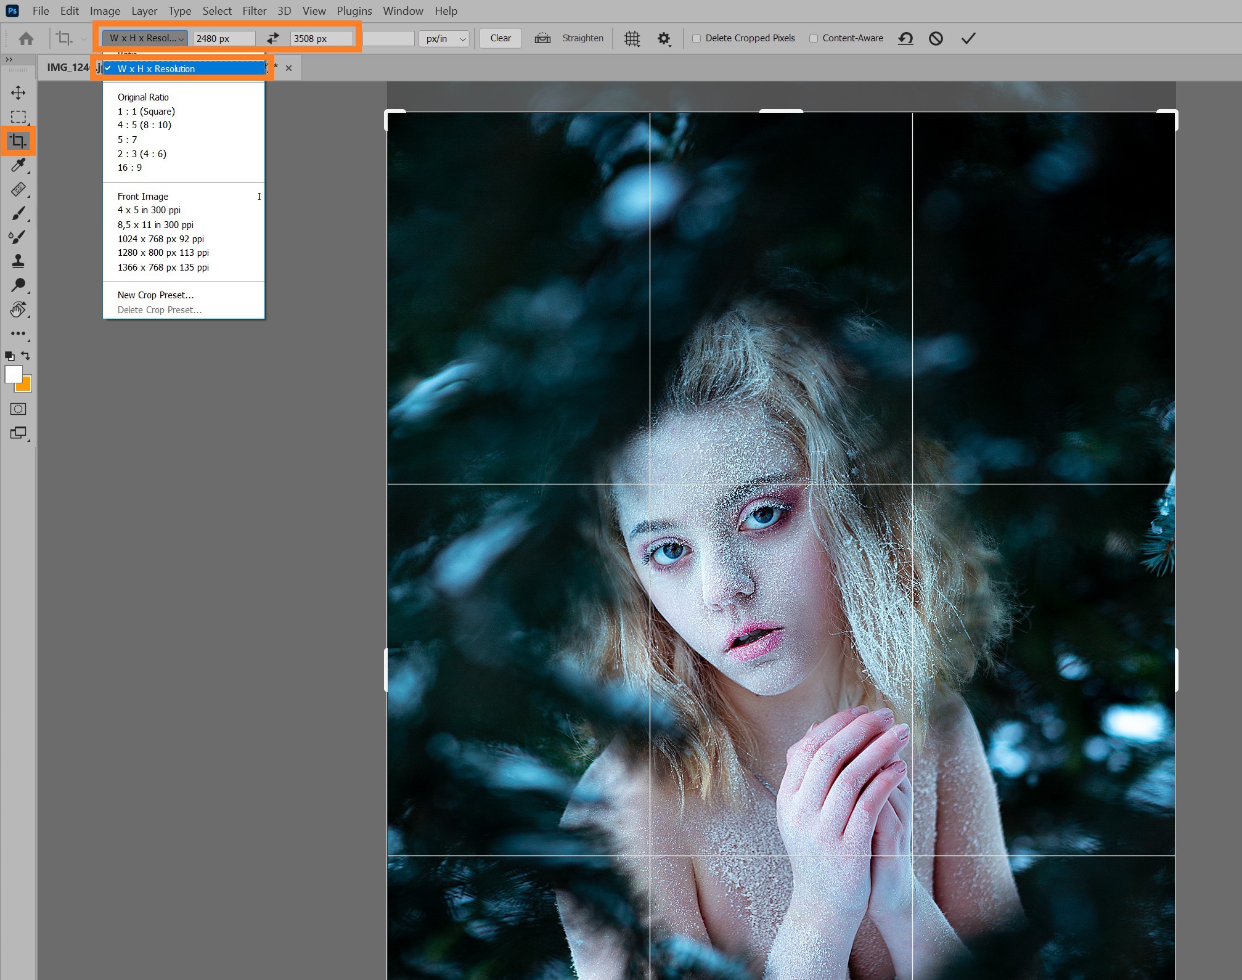Open the W x H x Resol preset dropdown

(145, 38)
